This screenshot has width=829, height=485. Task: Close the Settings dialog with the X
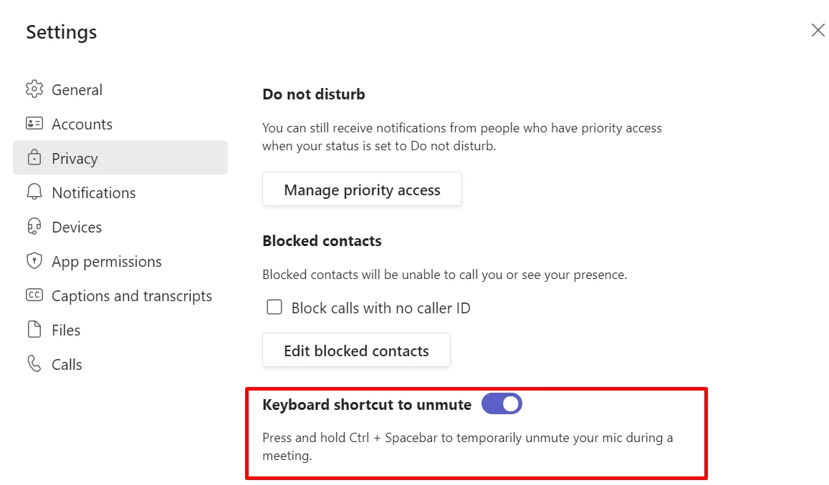point(818,30)
